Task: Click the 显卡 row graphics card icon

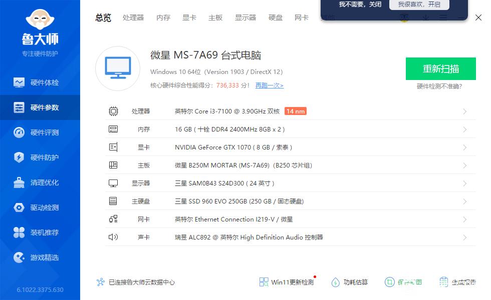Action: coord(113,147)
